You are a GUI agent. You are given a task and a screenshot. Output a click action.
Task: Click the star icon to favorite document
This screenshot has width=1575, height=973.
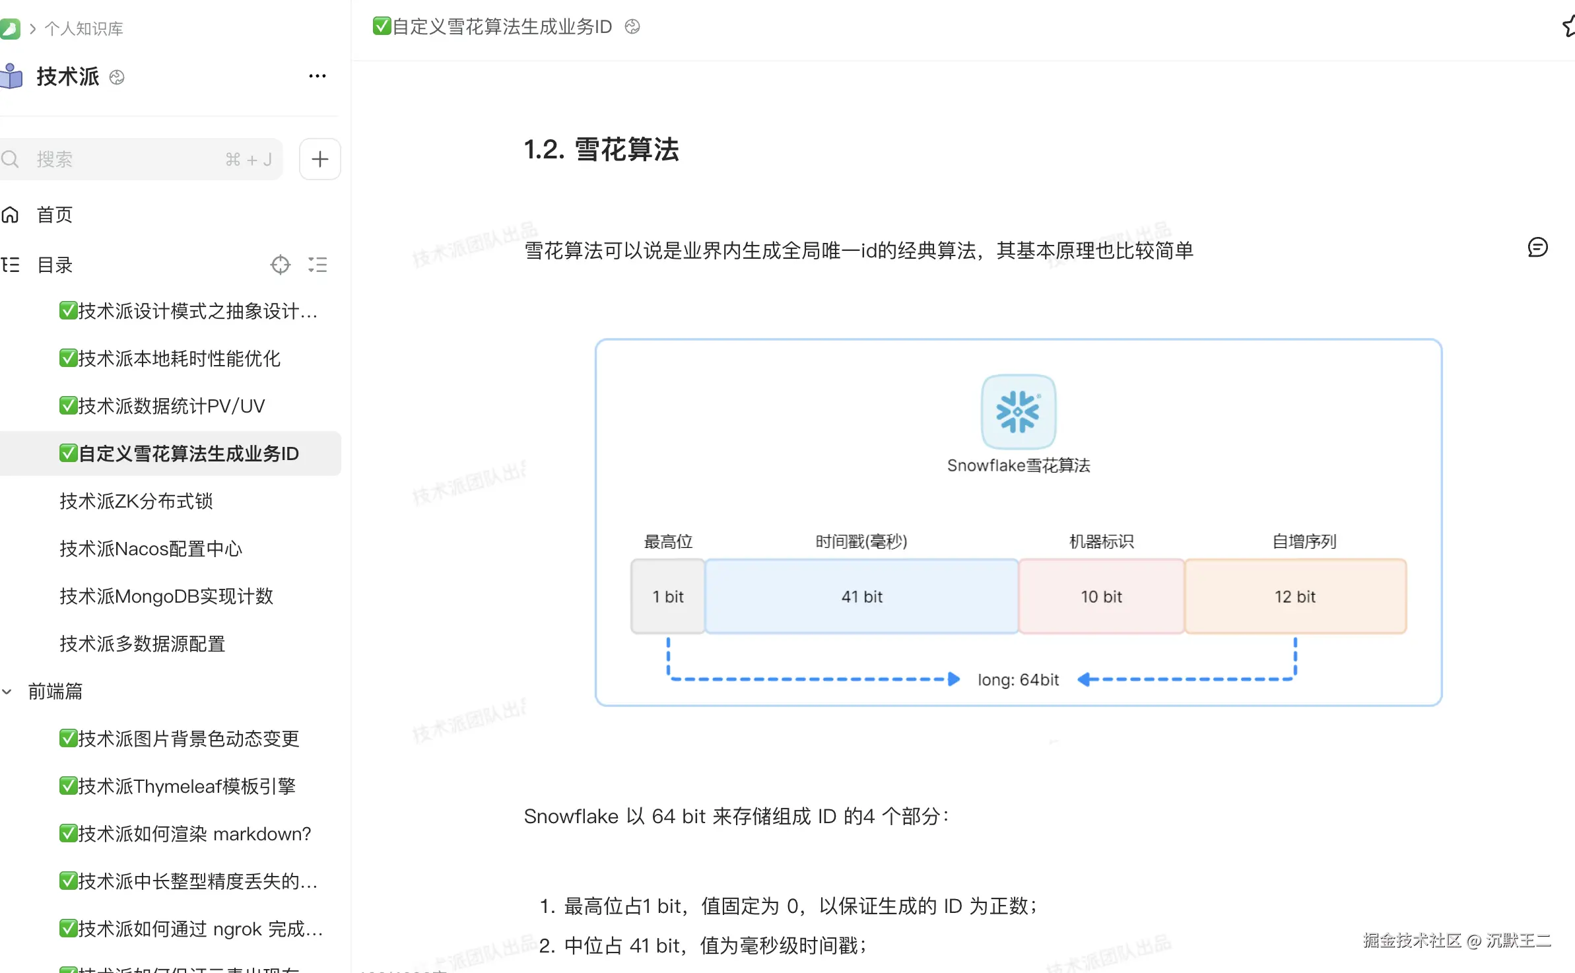[x=1569, y=27]
